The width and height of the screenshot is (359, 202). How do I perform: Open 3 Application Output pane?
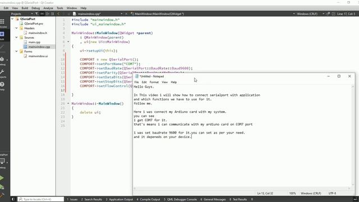click(x=119, y=200)
